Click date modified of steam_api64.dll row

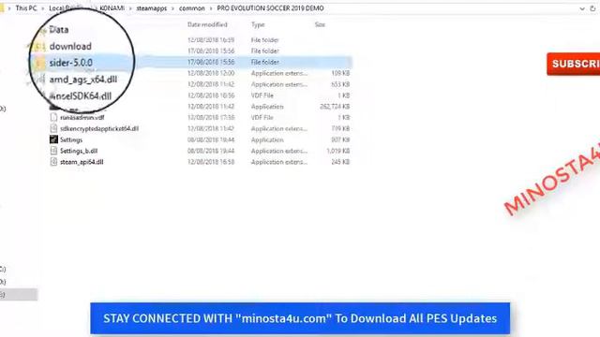[211, 162]
